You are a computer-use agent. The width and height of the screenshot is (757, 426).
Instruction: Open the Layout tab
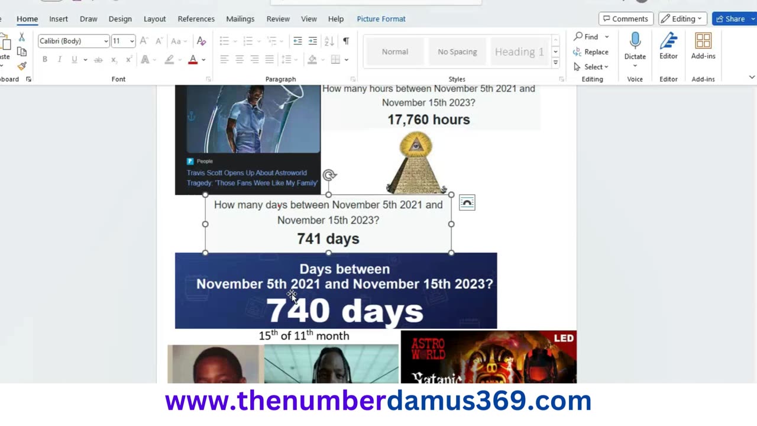point(155,19)
